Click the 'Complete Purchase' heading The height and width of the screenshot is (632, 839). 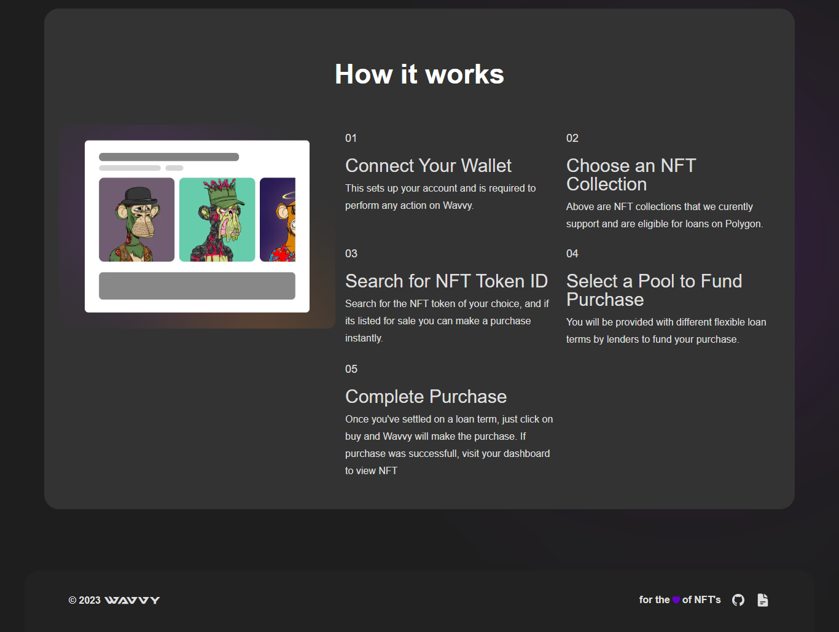(426, 397)
